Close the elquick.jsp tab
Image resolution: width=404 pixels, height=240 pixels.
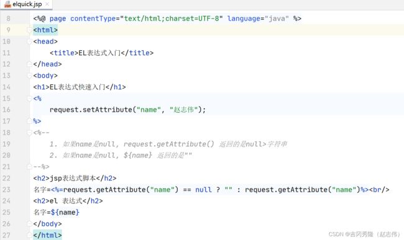point(47,4)
